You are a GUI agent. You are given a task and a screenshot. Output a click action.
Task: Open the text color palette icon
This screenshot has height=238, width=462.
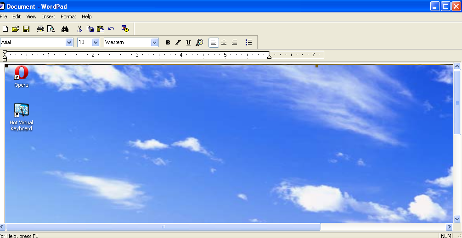pos(199,43)
